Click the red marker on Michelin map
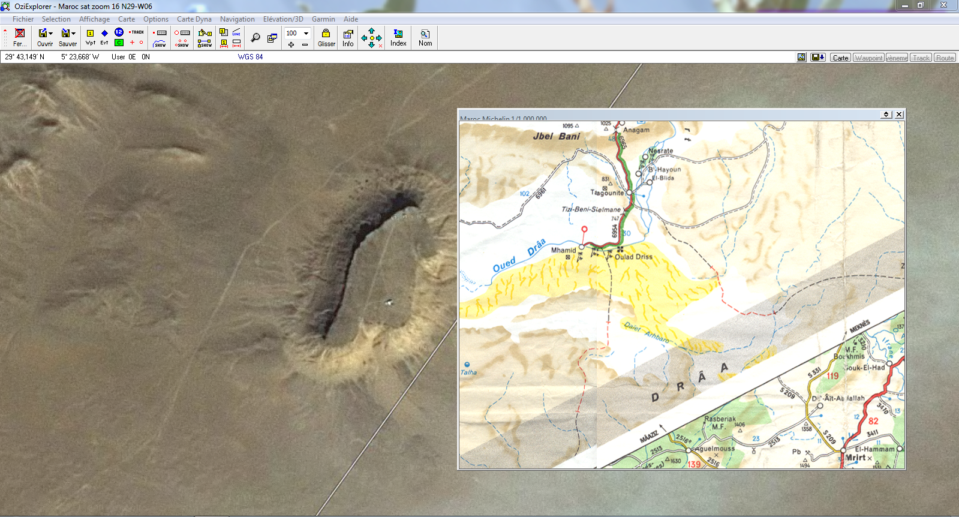 click(x=584, y=230)
